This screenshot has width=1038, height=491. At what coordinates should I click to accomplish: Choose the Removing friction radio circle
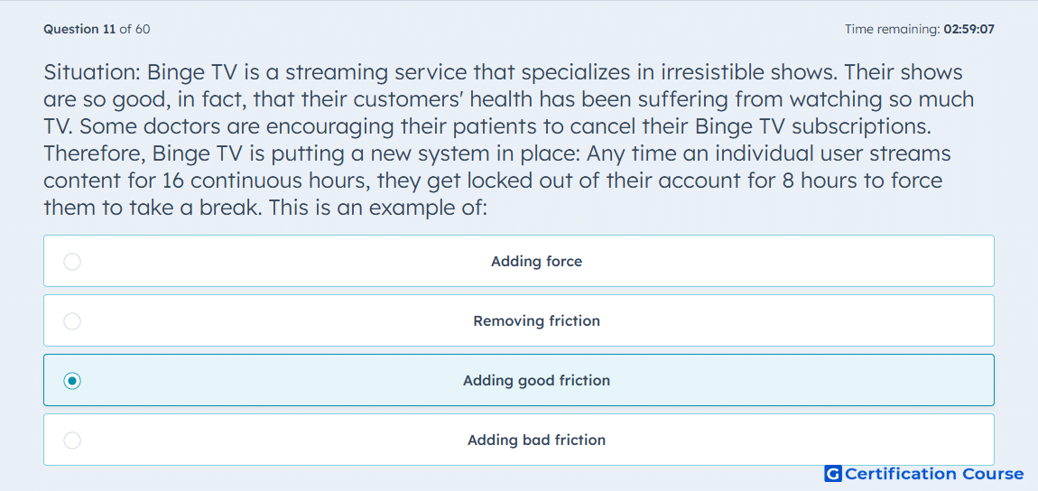coord(72,321)
